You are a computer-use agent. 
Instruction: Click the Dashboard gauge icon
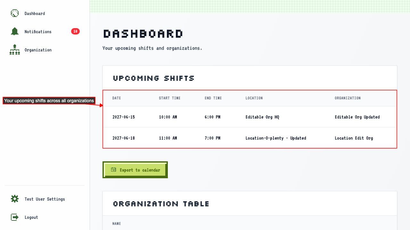[x=15, y=13]
